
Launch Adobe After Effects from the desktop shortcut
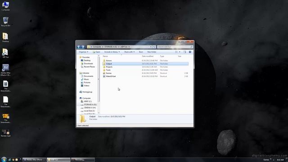tap(5, 70)
